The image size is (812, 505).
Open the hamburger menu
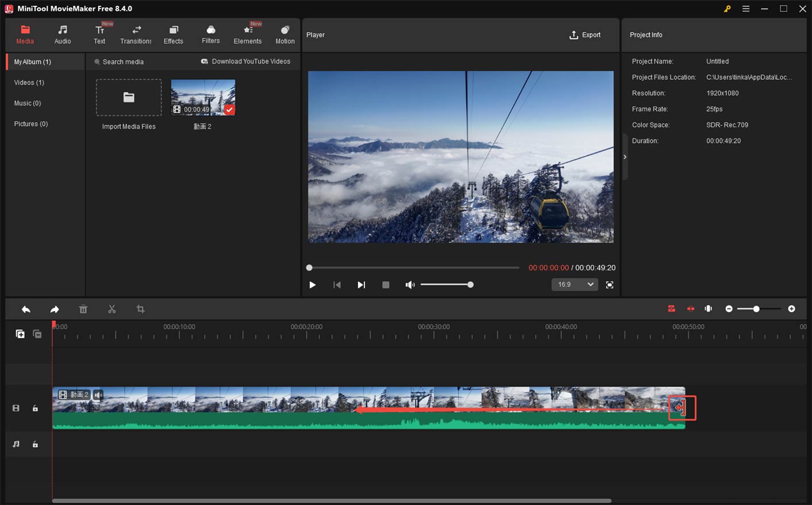[746, 9]
